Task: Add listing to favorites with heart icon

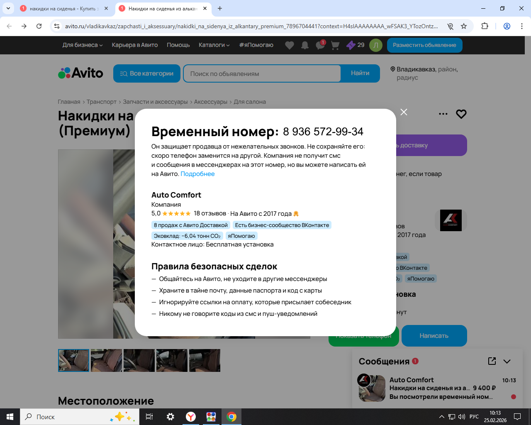Action: tap(461, 114)
